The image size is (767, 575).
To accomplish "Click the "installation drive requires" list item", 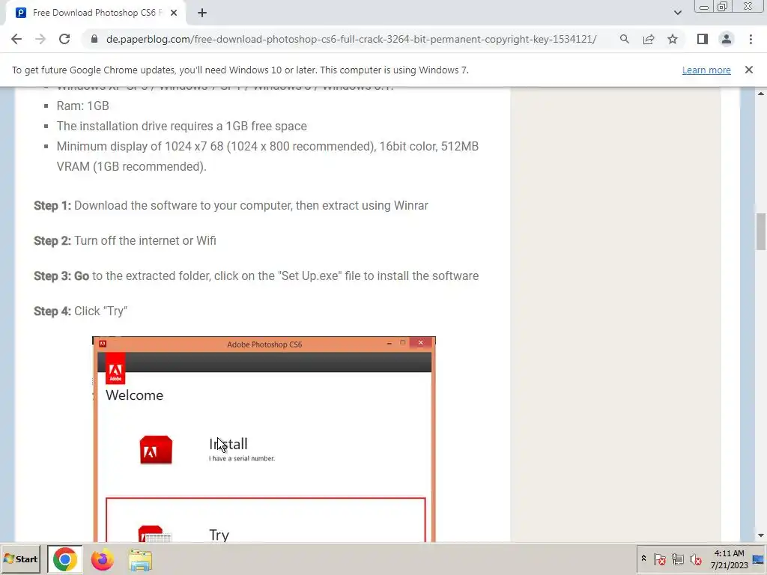I will (x=181, y=126).
